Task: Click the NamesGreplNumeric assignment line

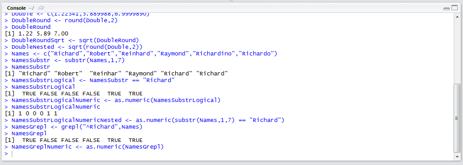Action: (84, 147)
